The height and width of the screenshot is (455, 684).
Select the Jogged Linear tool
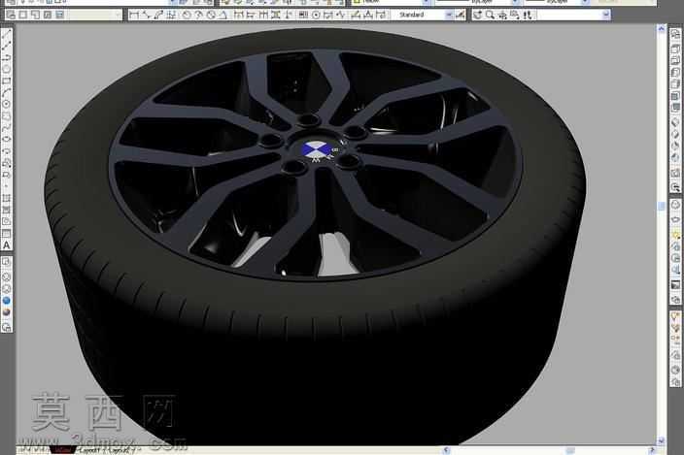pyautogui.click(x=340, y=15)
